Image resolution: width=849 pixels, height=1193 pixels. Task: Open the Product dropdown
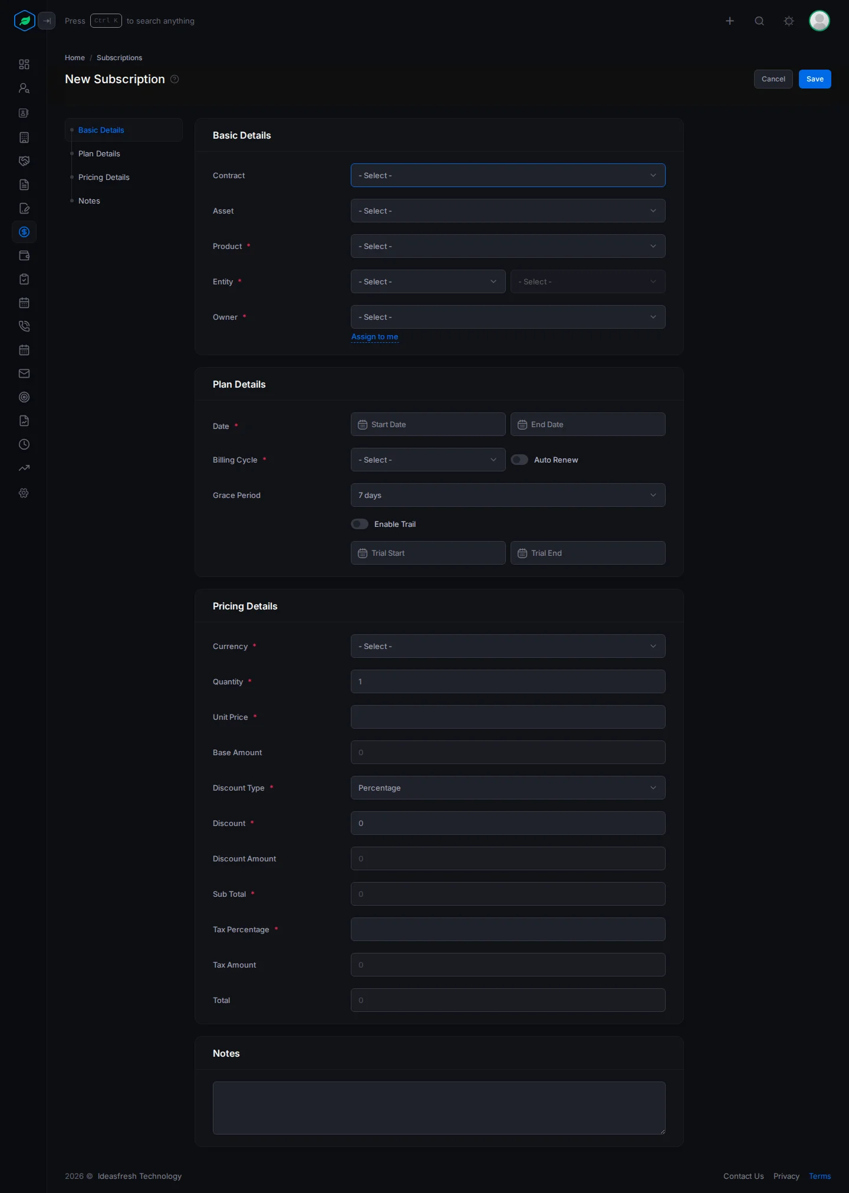(x=508, y=246)
